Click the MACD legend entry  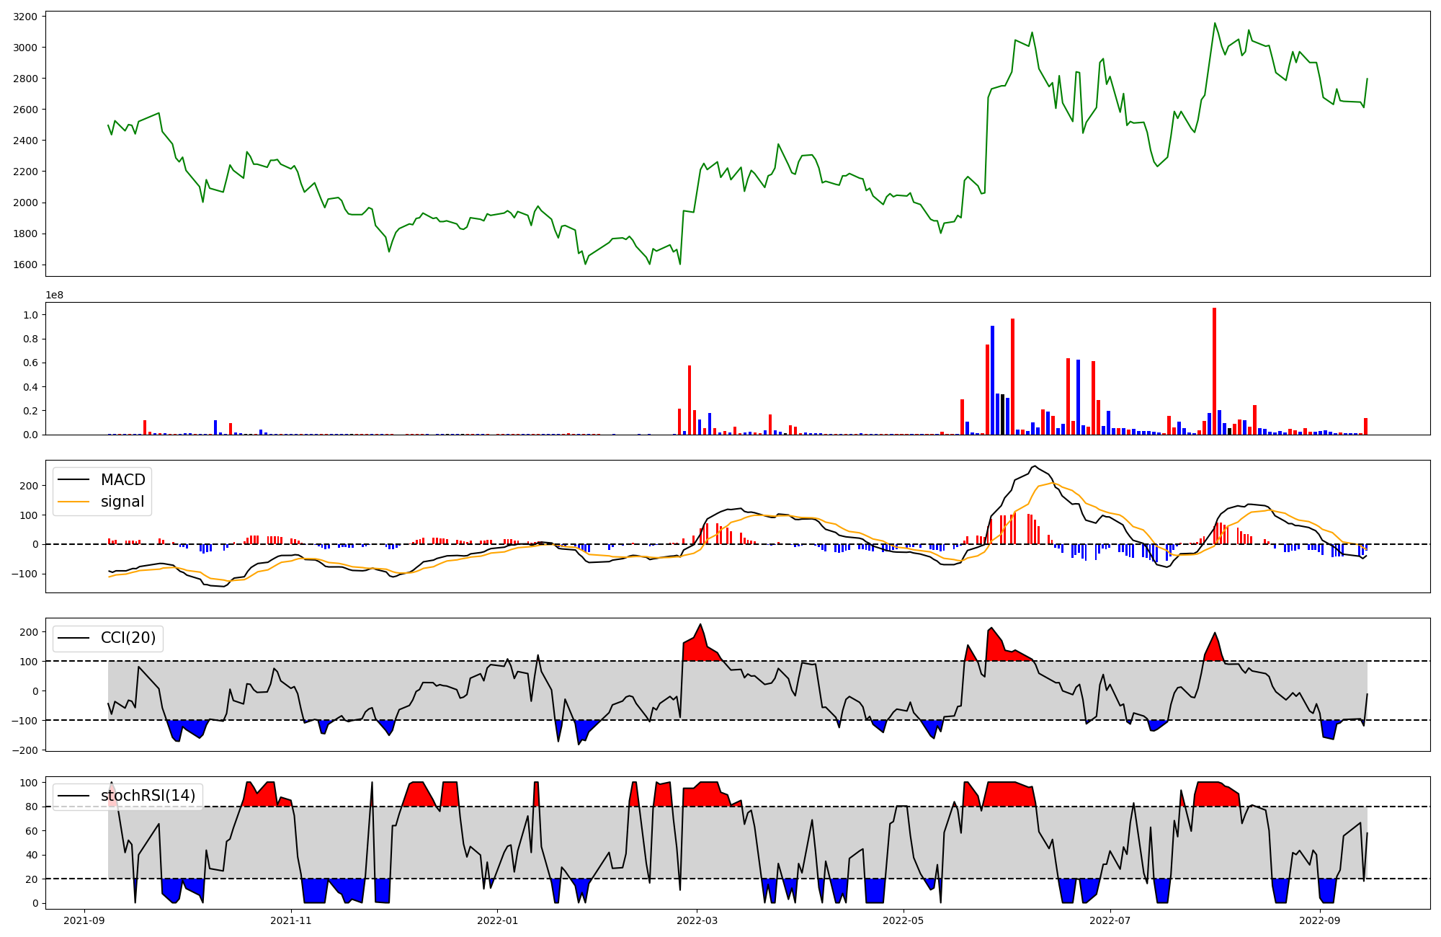pyautogui.click(x=122, y=480)
